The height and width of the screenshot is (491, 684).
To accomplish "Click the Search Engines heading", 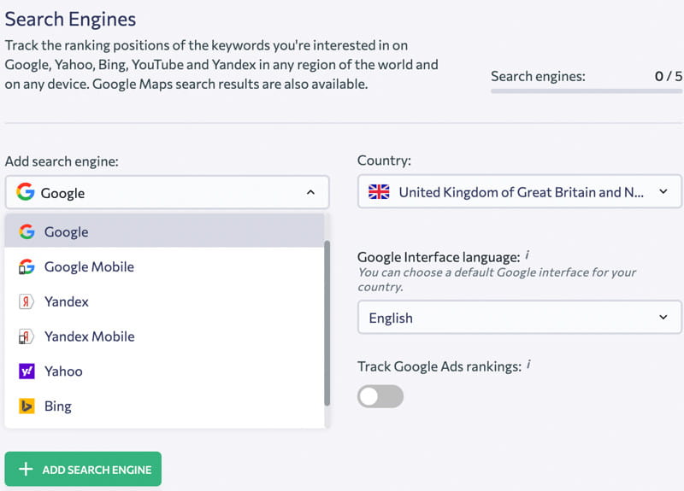I will 70,19.
